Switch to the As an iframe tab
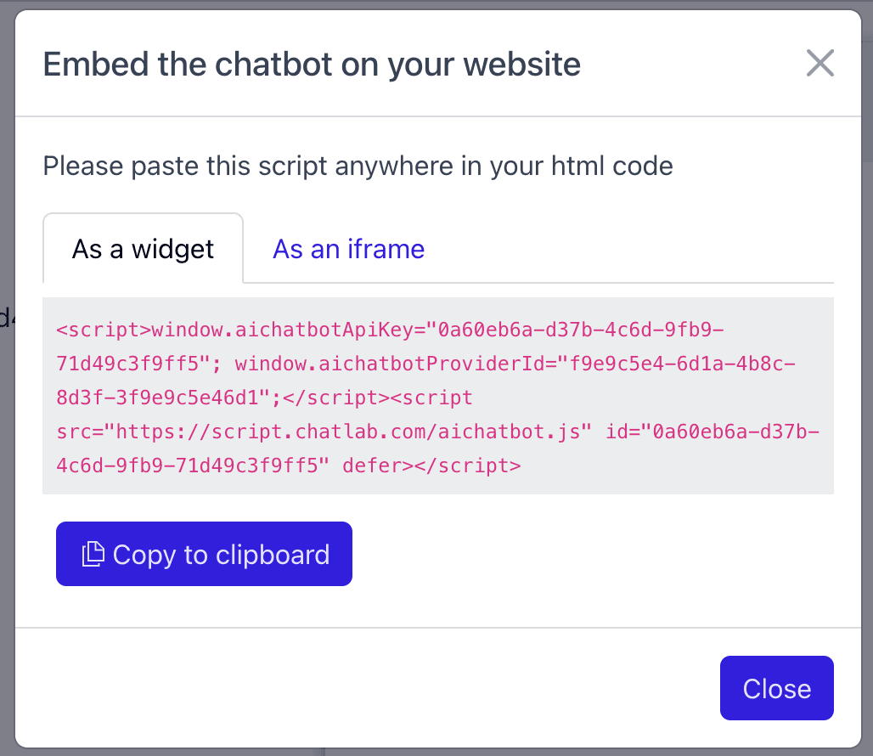The width and height of the screenshot is (873, 756). [x=348, y=249]
